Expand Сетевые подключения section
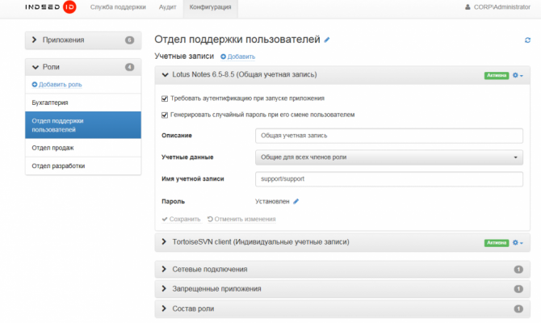The height and width of the screenshot is (323, 541). coord(342,270)
